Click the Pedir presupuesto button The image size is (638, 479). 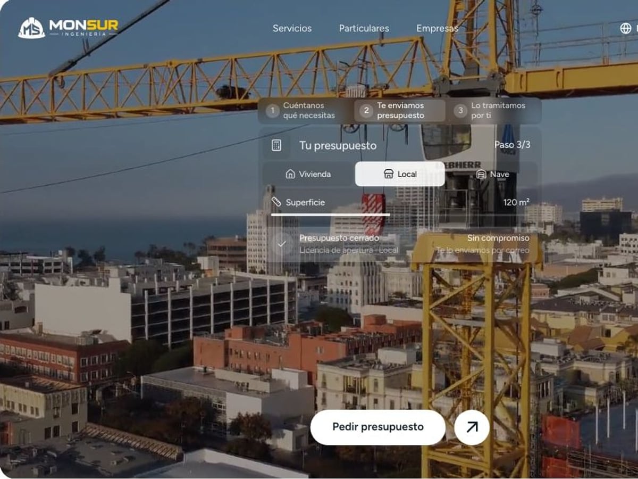(378, 427)
